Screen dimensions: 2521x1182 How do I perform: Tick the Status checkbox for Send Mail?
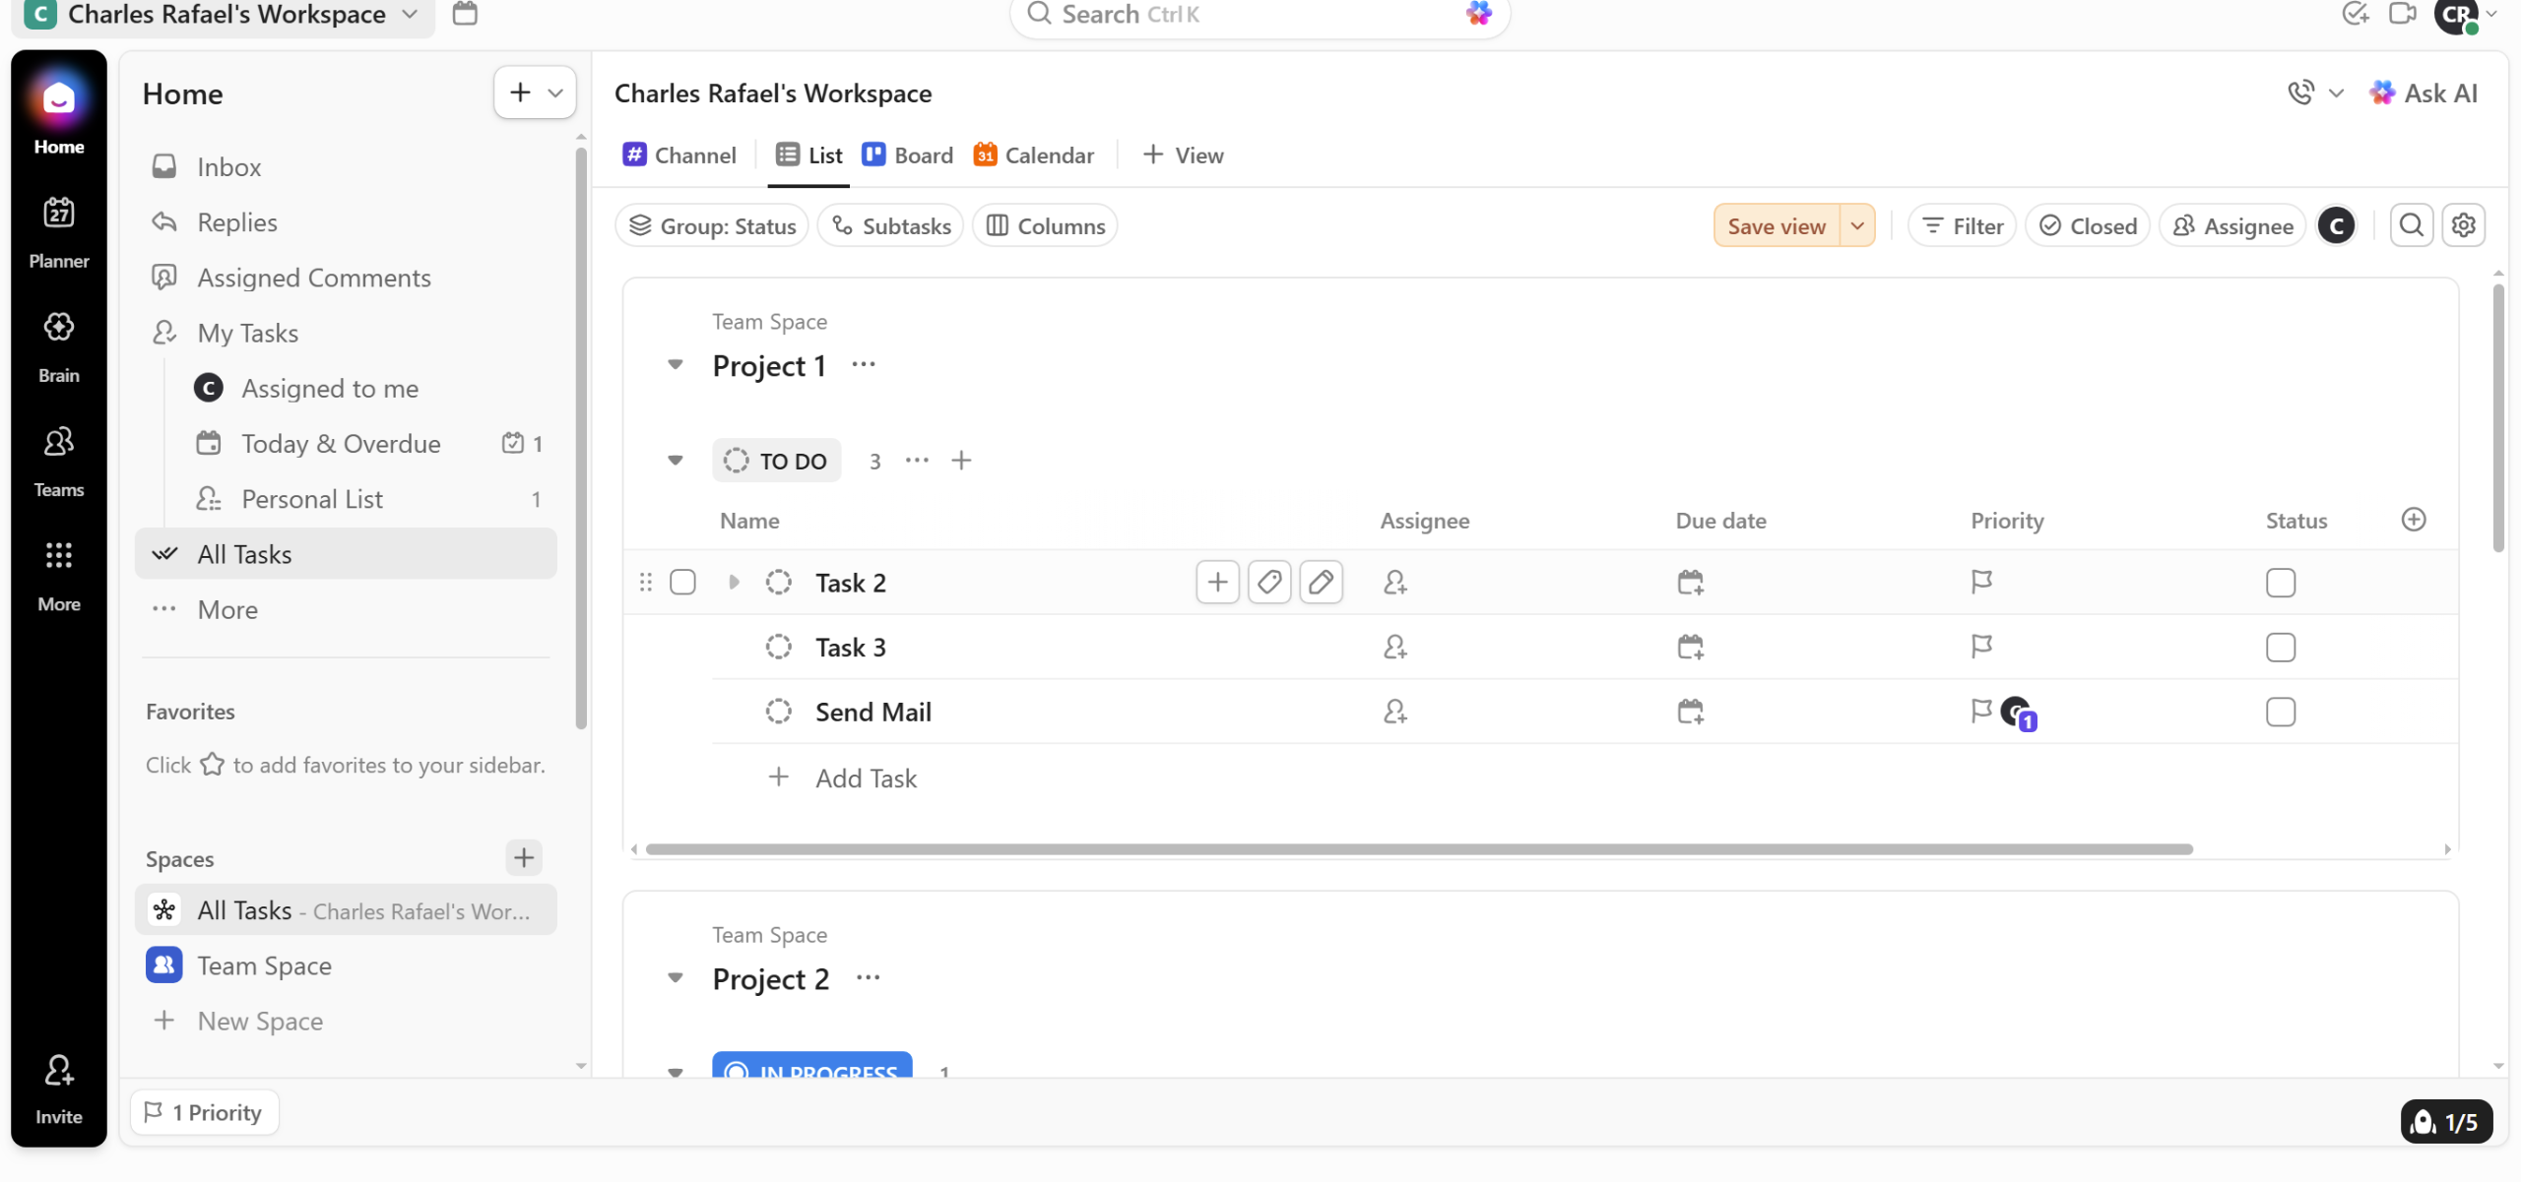[x=2280, y=712]
